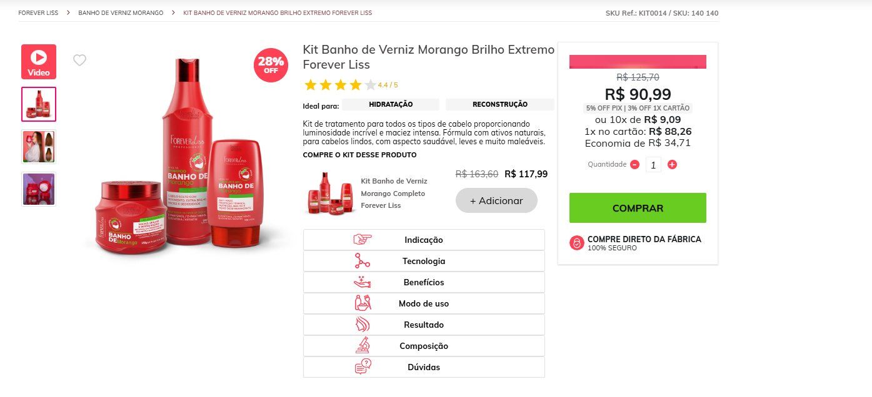
Task: Add complete kit with + Adicionar
Action: pyautogui.click(x=496, y=201)
